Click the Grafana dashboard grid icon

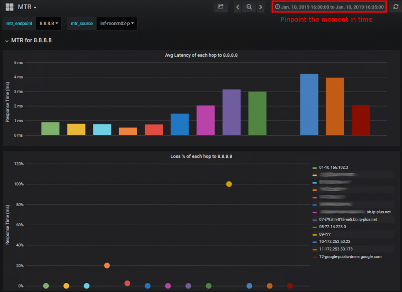click(10, 7)
